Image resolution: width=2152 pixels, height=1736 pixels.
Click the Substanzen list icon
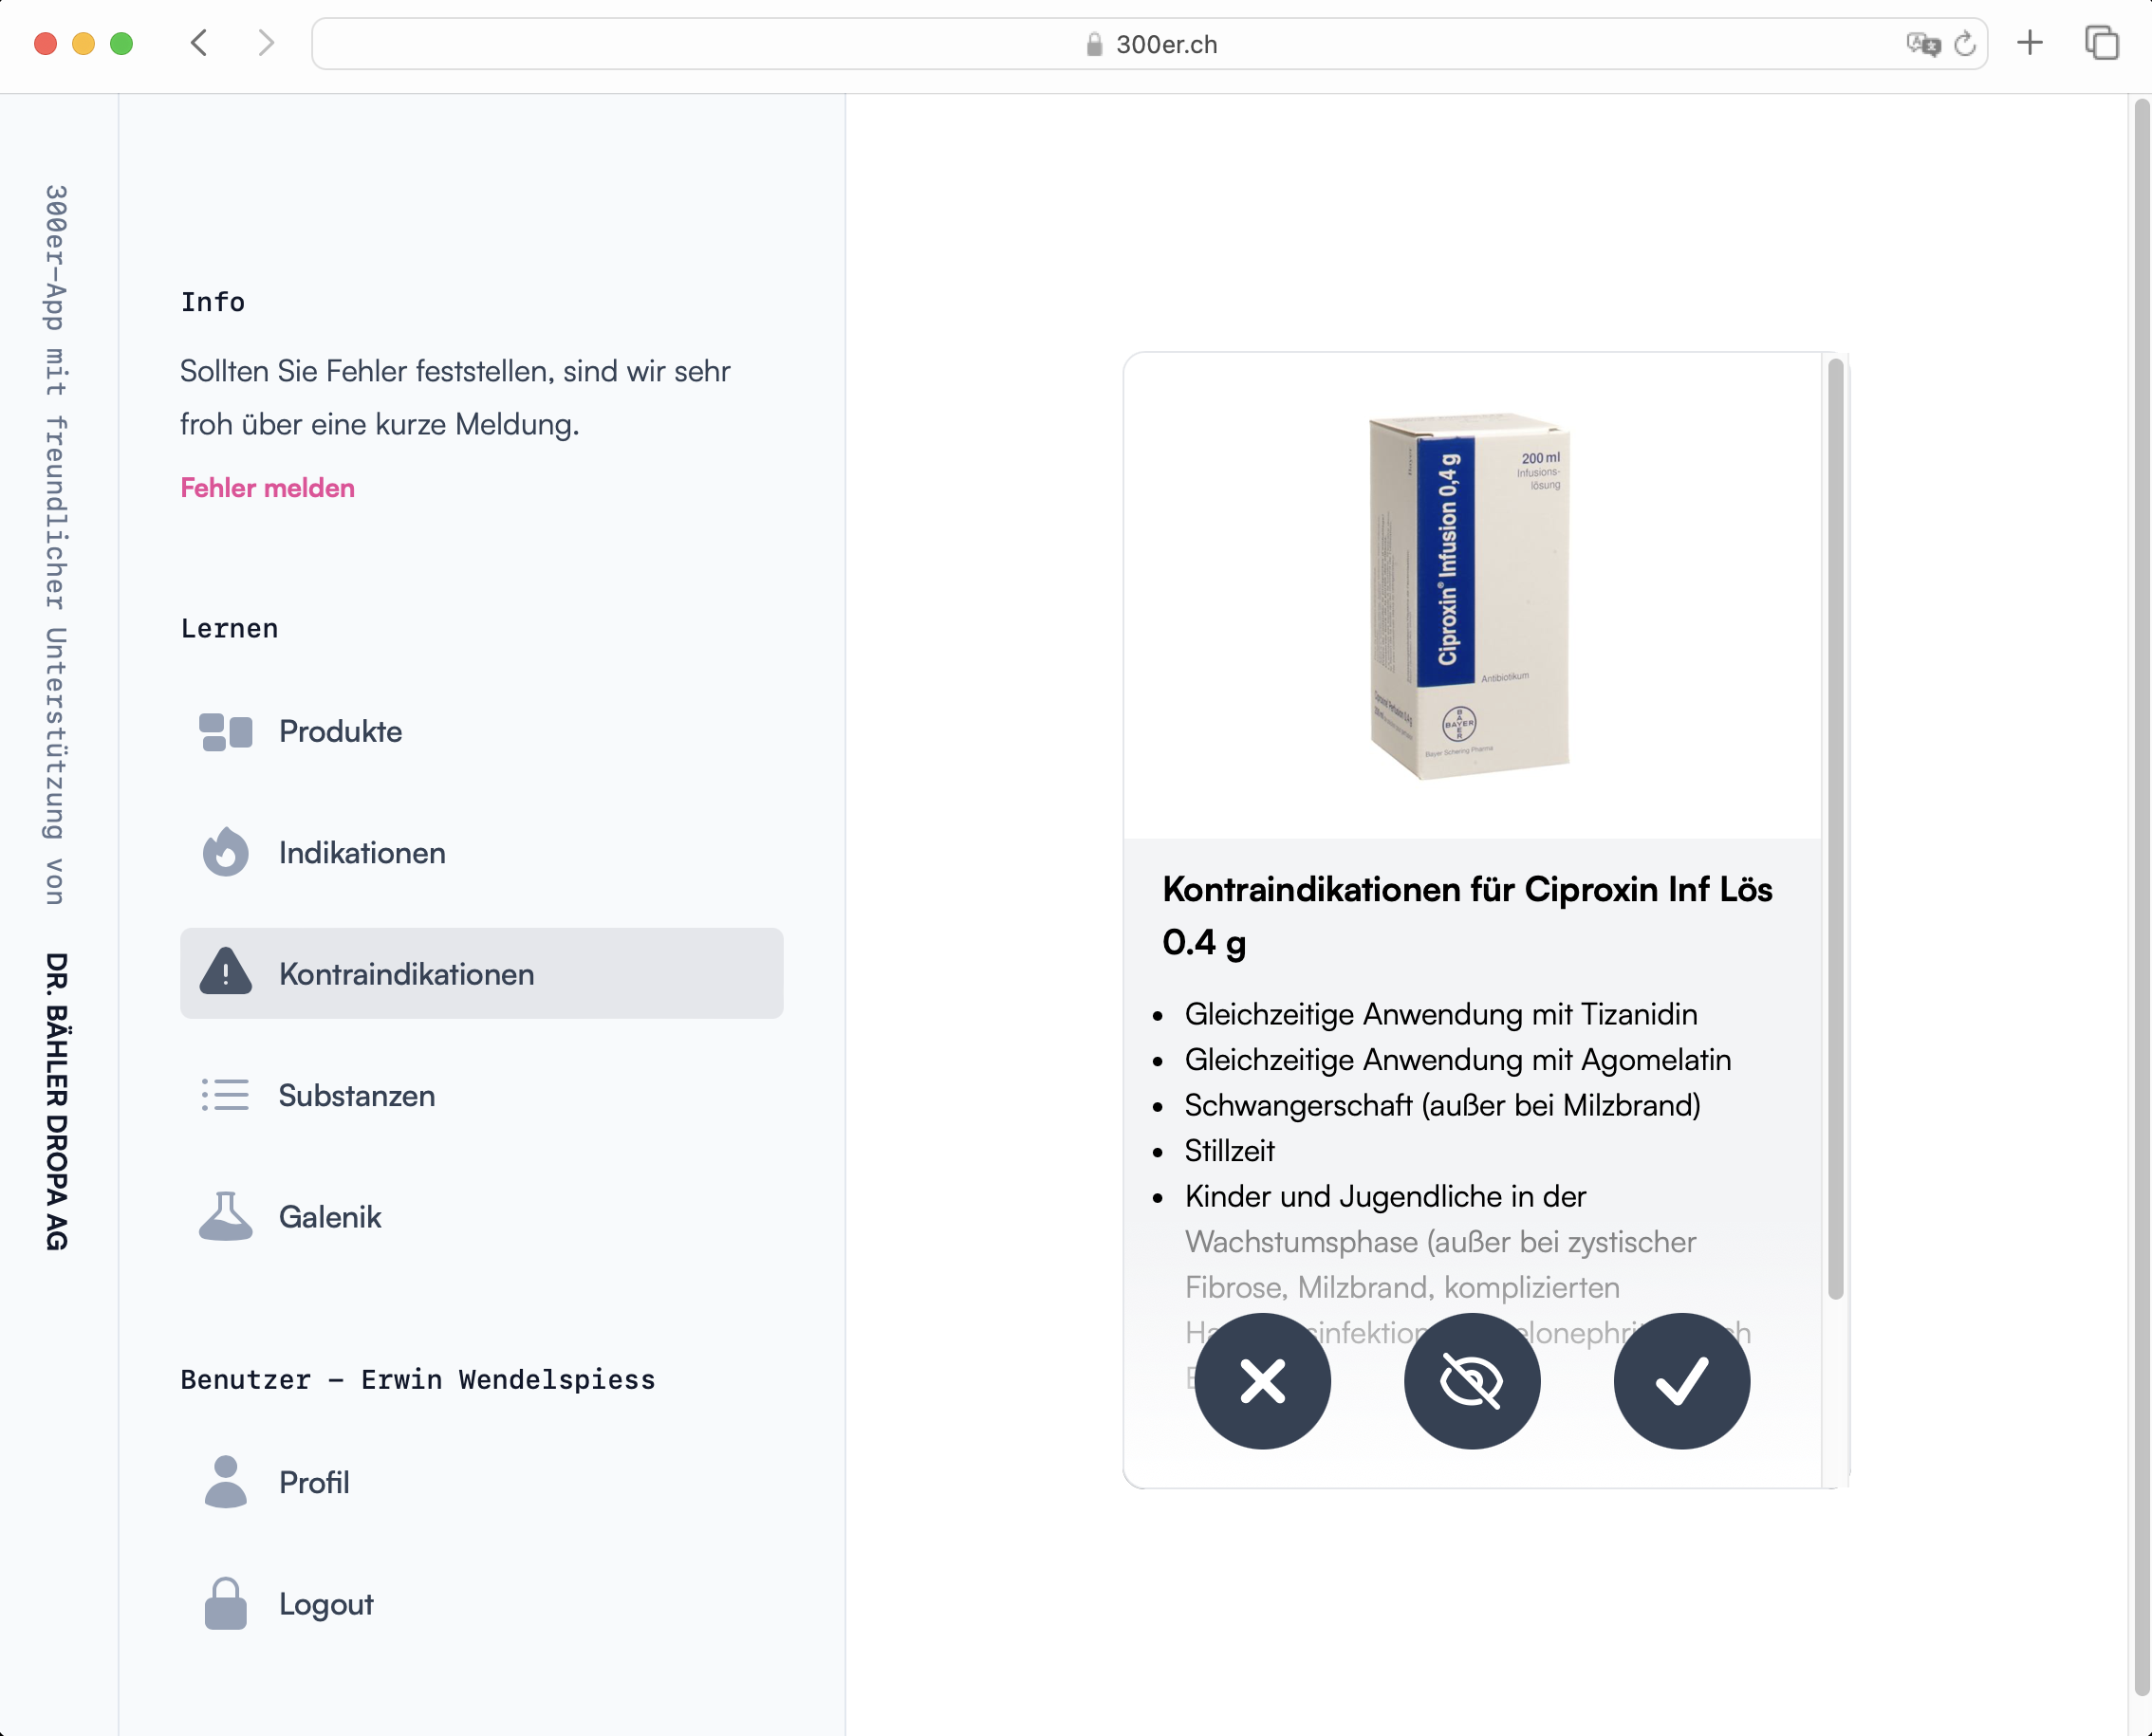225,1095
